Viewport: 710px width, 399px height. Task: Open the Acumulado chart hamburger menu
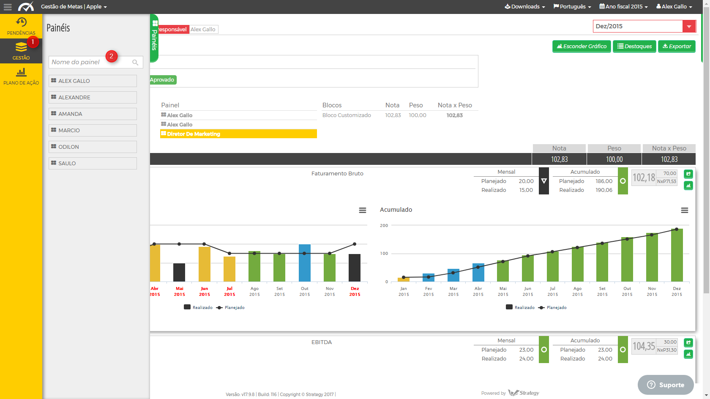point(685,210)
